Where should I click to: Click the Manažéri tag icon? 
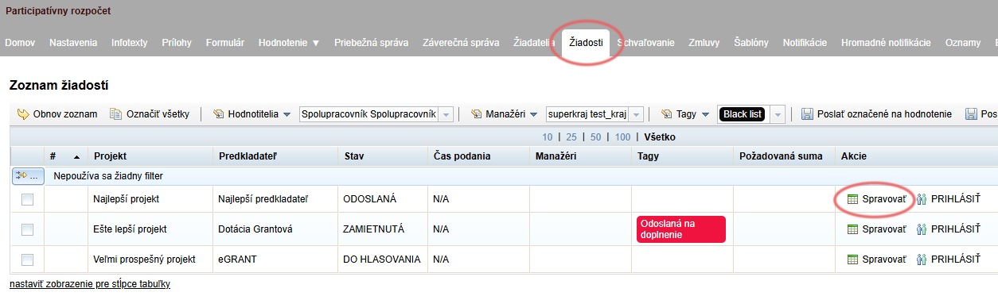[x=476, y=114]
